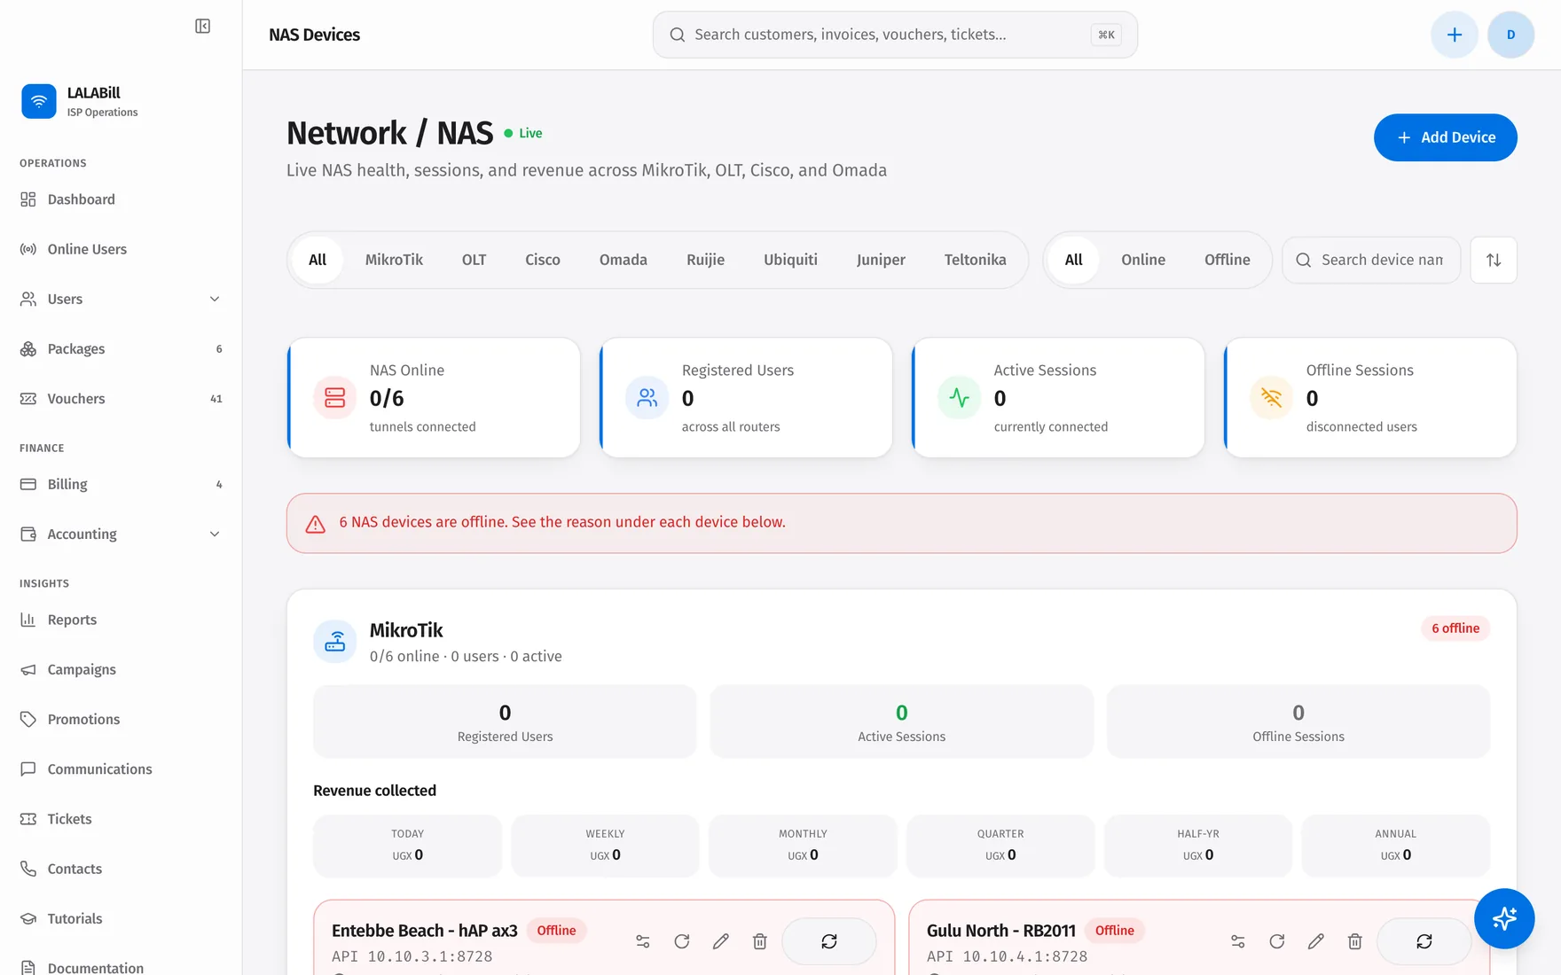
Task: Click the 6 offline badge
Action: pos(1455,628)
